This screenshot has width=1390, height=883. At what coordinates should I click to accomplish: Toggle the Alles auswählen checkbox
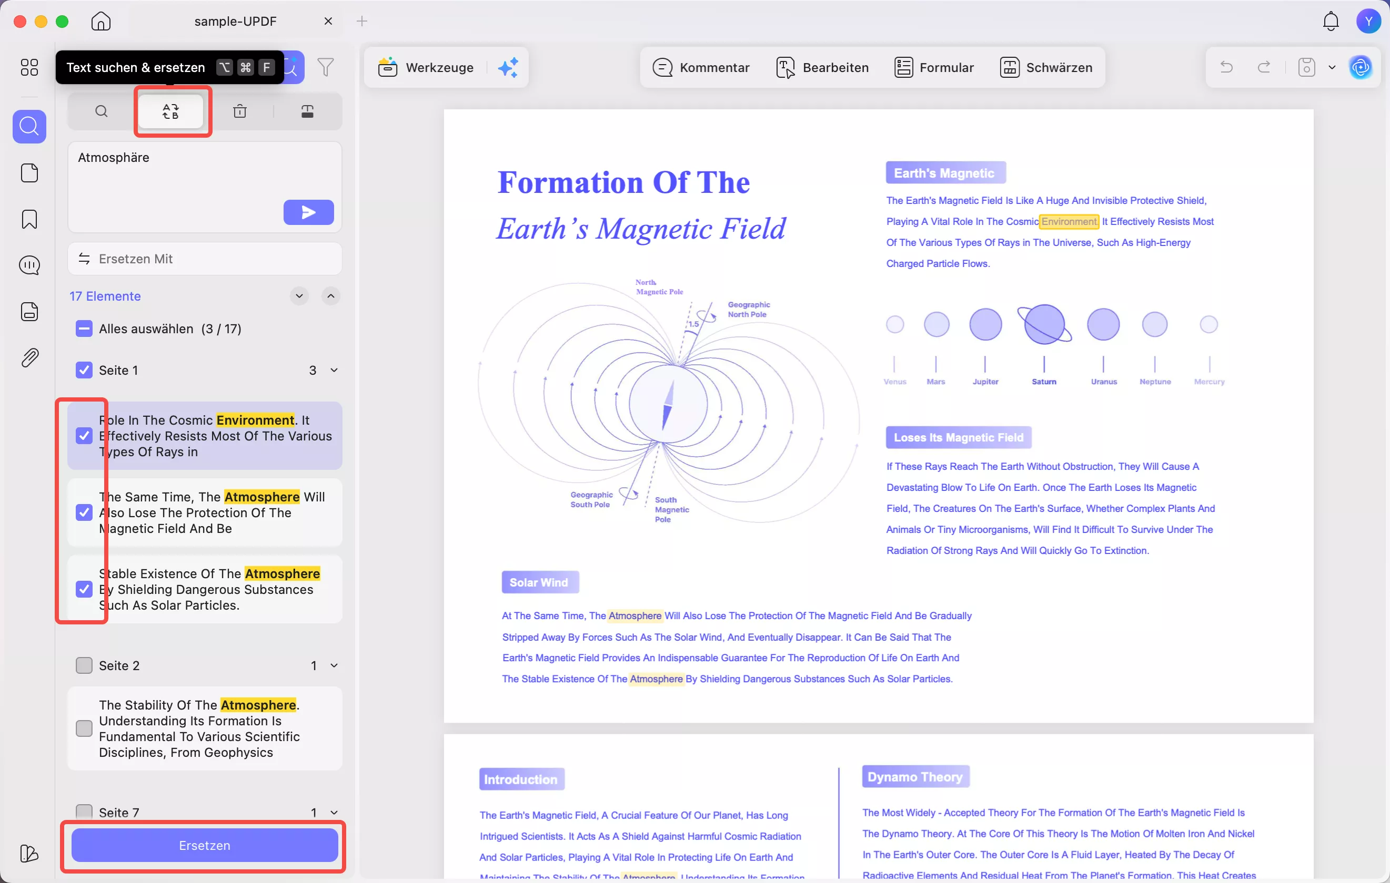84,328
